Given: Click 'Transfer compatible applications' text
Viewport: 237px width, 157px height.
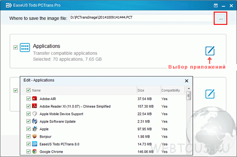Looking at the screenshot, I should click(65, 53).
